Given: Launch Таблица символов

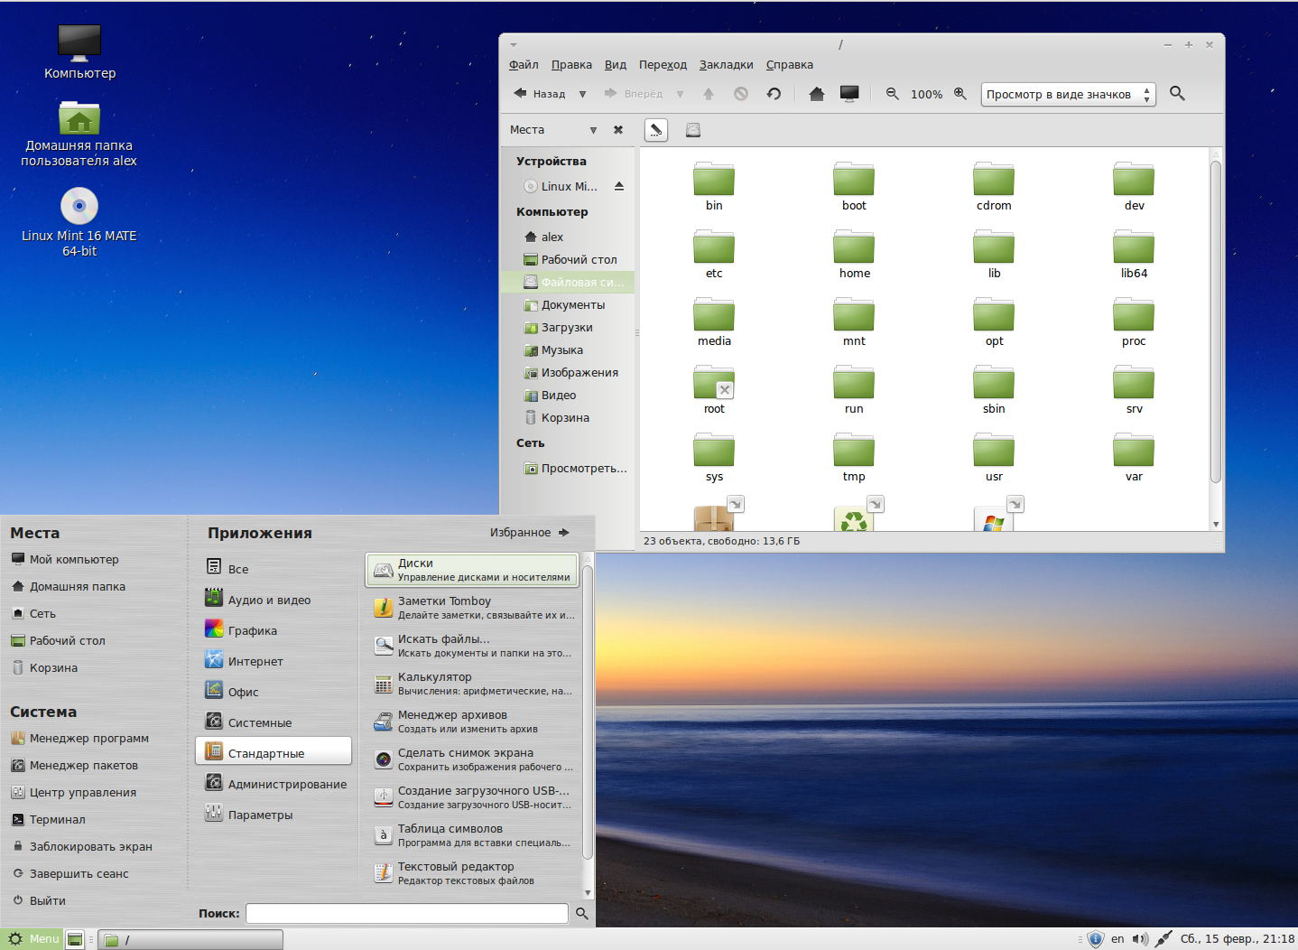Looking at the screenshot, I should [x=472, y=835].
